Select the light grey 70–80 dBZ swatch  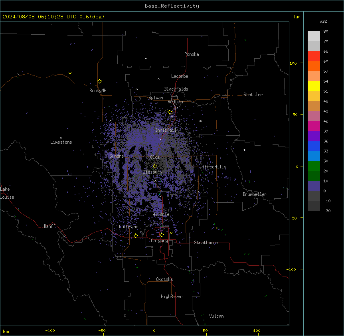pos(314,36)
